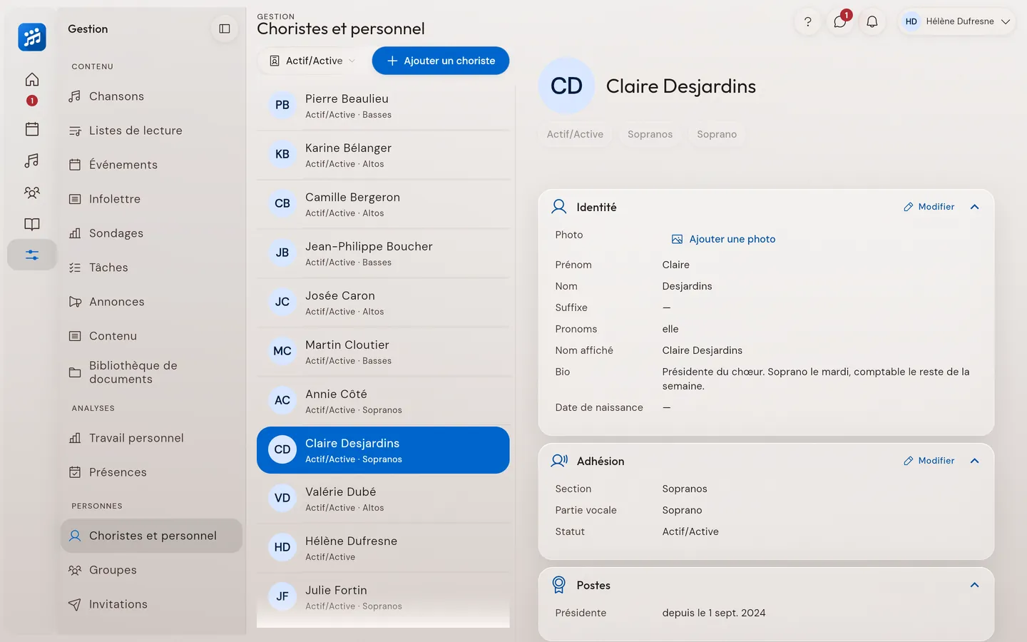The width and height of the screenshot is (1027, 642).
Task: Open the Actif/Active status filter dropdown
Action: click(312, 61)
